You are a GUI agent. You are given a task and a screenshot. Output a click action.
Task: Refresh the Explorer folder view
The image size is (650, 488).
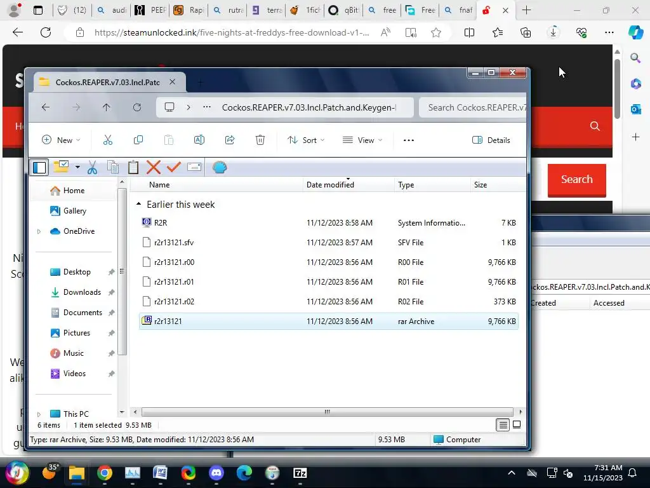click(x=137, y=107)
